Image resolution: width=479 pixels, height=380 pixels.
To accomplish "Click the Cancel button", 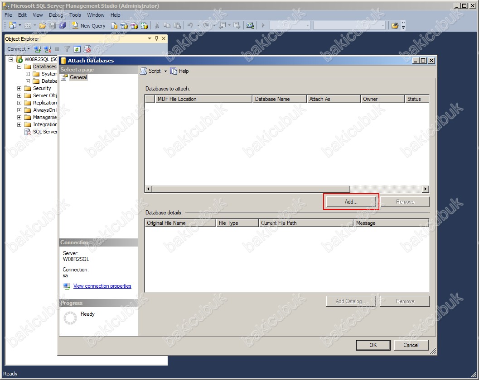I will pos(411,345).
